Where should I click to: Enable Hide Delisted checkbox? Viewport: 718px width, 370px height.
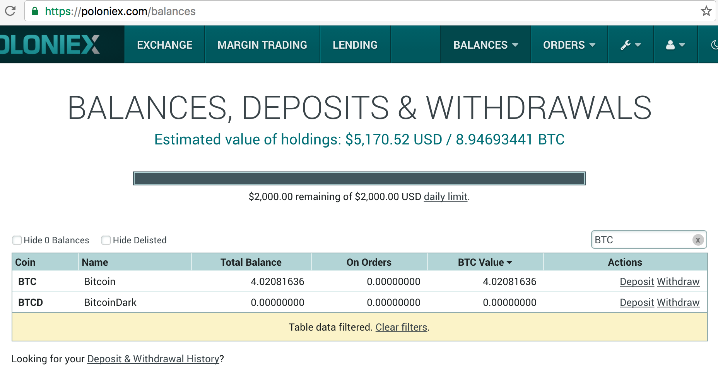coord(106,240)
